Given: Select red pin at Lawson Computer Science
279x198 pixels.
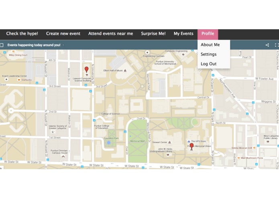Looking at the screenshot, I should (86, 70).
